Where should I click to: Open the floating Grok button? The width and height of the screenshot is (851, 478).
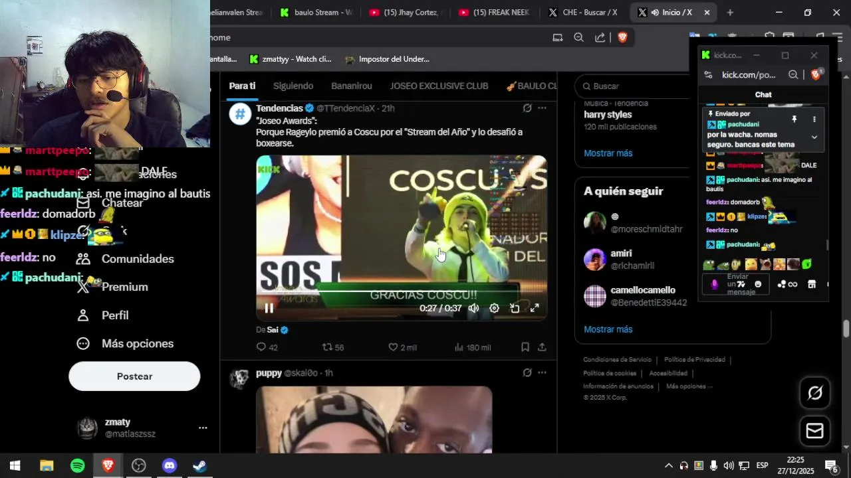(814, 393)
